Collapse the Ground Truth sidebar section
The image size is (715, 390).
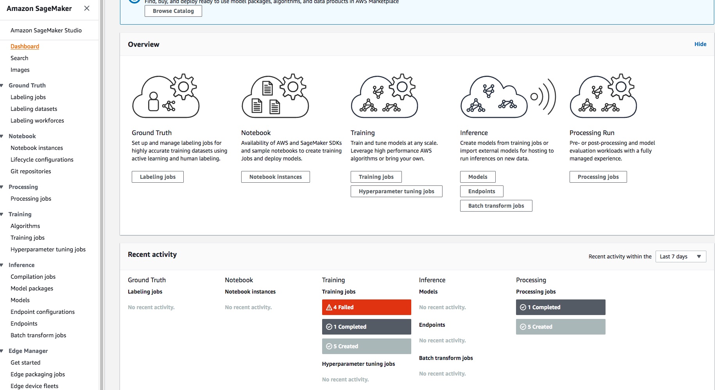click(x=2, y=85)
